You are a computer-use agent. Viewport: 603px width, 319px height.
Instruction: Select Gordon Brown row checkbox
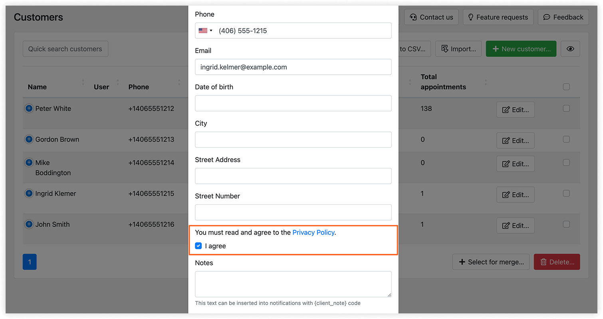click(566, 139)
